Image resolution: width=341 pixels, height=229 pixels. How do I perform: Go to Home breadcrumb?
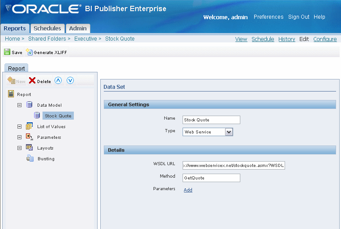(x=13, y=38)
